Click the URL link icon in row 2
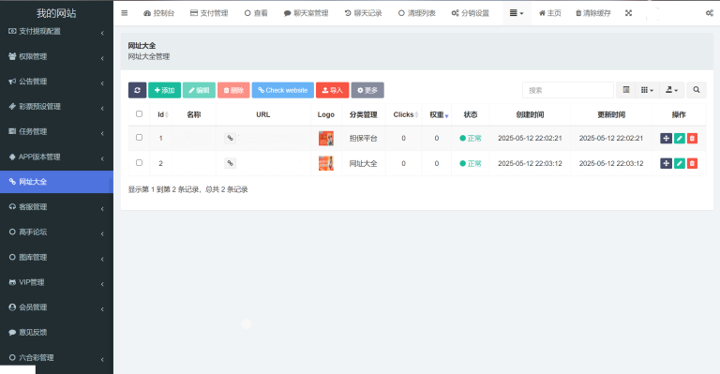The width and height of the screenshot is (720, 374). (230, 163)
